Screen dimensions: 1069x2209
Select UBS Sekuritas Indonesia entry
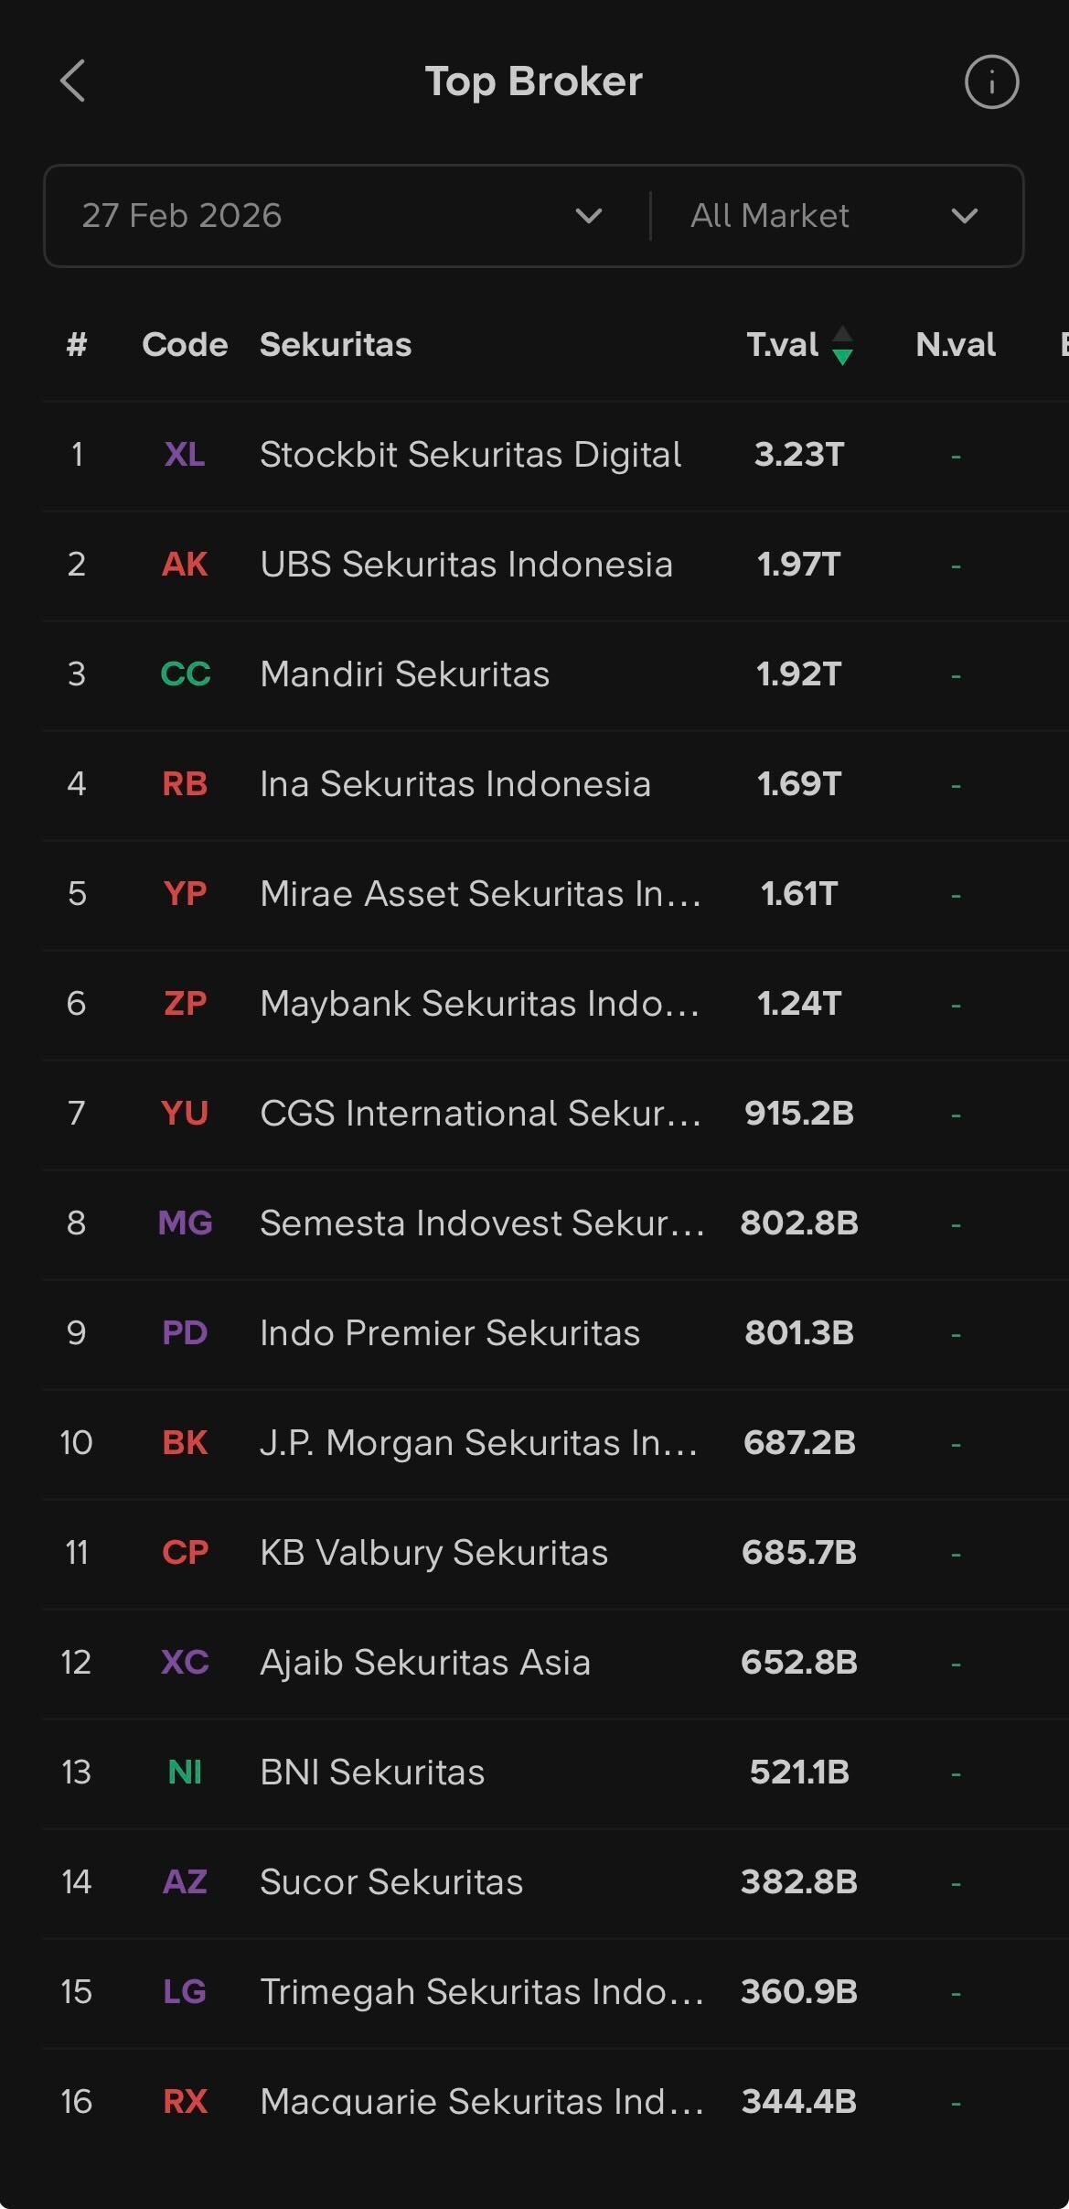click(x=466, y=565)
